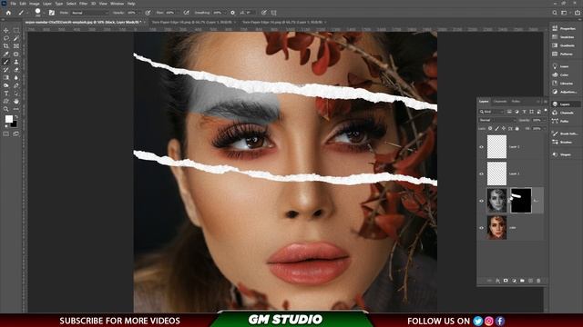Select the Eraser tool
Image resolution: width=583 pixels, height=327 pixels.
pos(16,70)
